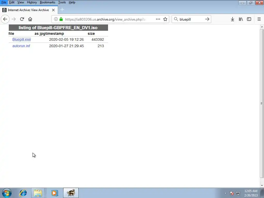The height and width of the screenshot is (198, 264).
Task: Click the network status tray icon
Action: [x=238, y=193]
